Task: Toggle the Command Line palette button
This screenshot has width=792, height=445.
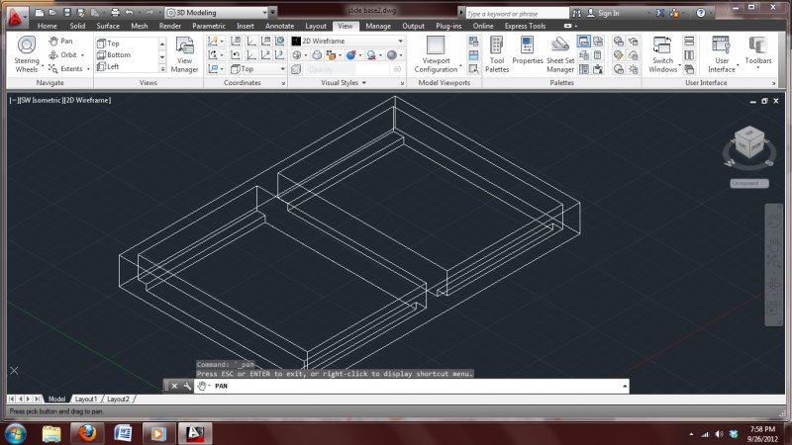Action: tap(583, 41)
